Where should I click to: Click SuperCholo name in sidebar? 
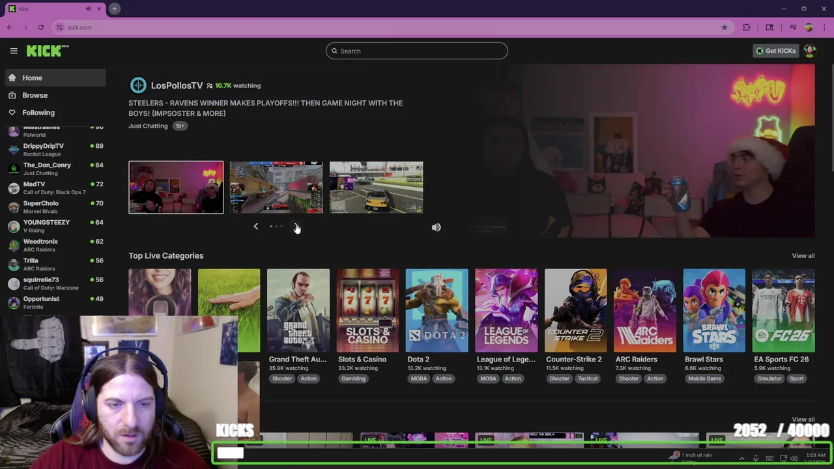[41, 203]
